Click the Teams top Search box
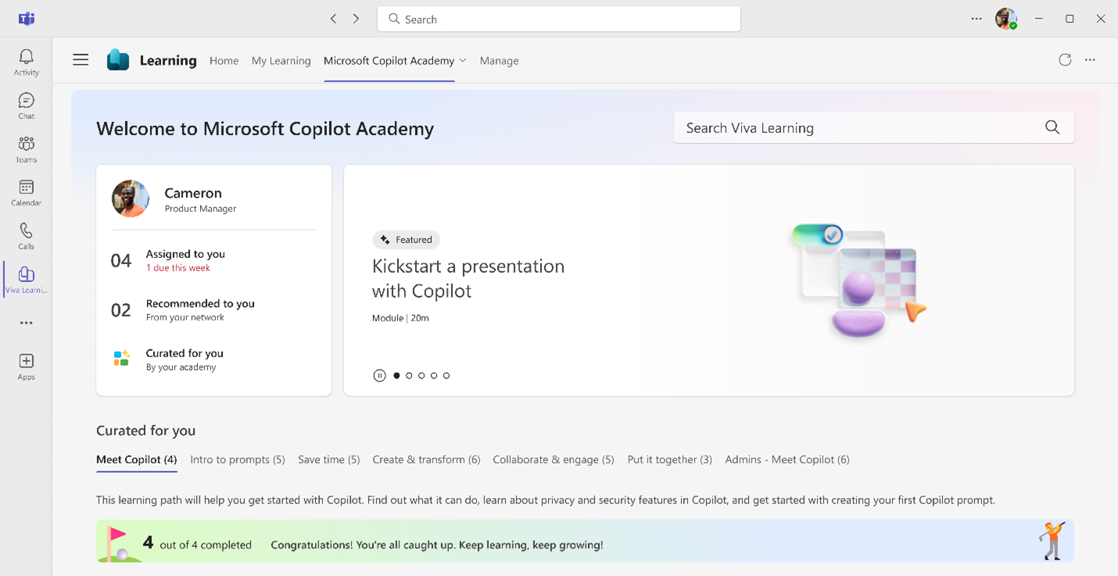The height and width of the screenshot is (576, 1118). coord(559,19)
